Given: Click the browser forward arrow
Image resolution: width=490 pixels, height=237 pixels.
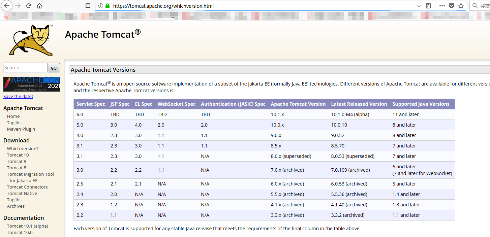Looking at the screenshot, I should pyautogui.click(x=18, y=6).
